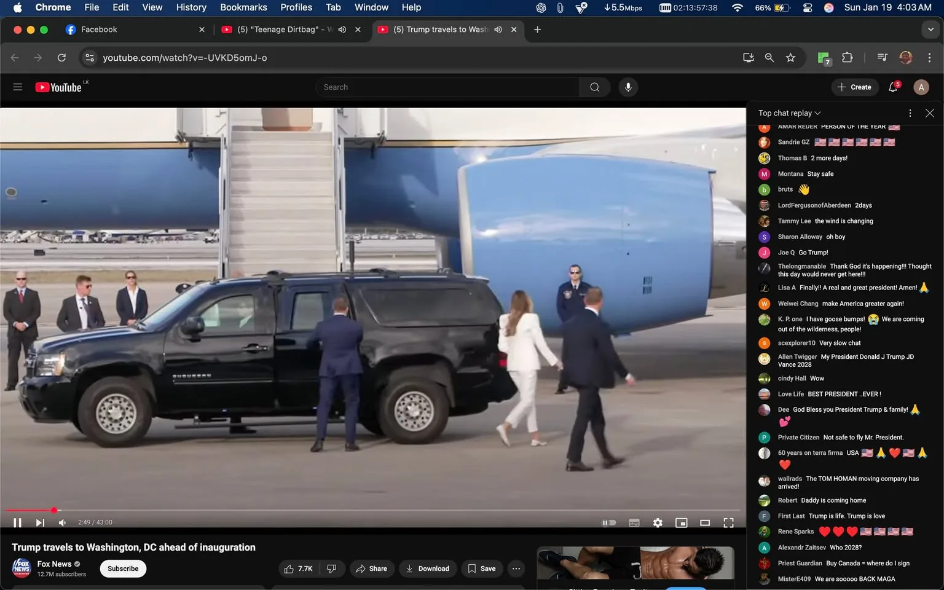Click the YouTube home logo
944x590 pixels.
(58, 87)
